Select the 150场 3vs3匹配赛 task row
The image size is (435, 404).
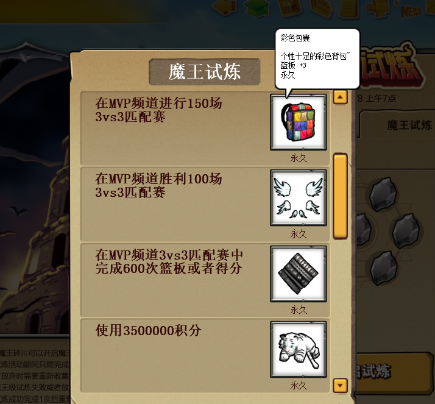point(205,129)
